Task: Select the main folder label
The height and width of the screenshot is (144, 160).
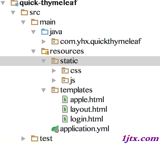Action: click(x=48, y=22)
